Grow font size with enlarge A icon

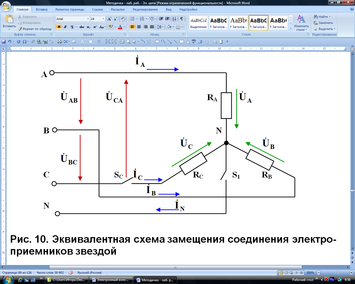[109, 19]
